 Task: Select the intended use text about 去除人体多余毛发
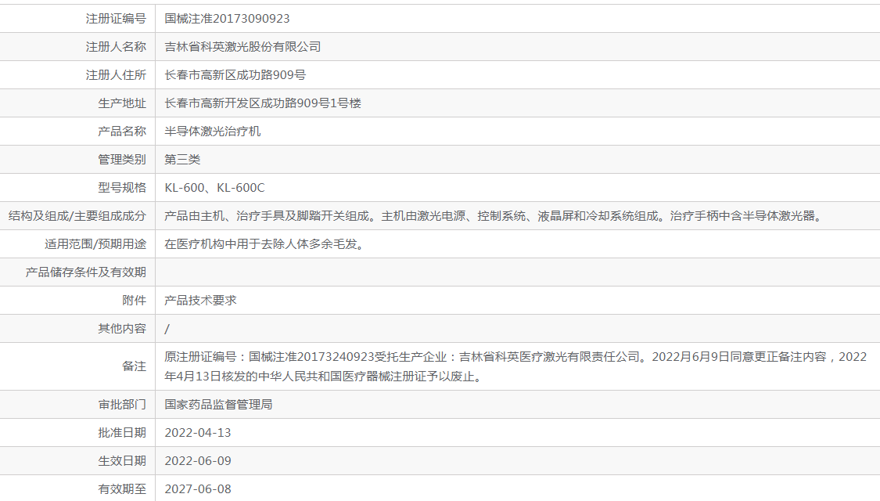point(264,244)
